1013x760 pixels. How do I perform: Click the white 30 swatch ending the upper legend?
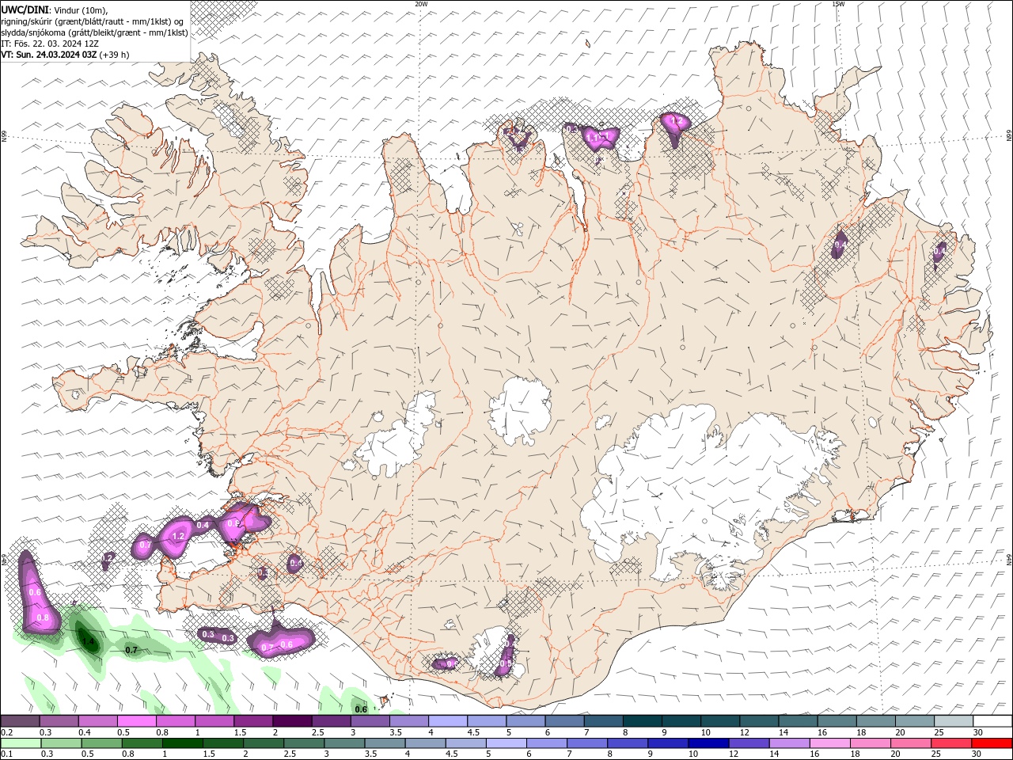pos(992,721)
